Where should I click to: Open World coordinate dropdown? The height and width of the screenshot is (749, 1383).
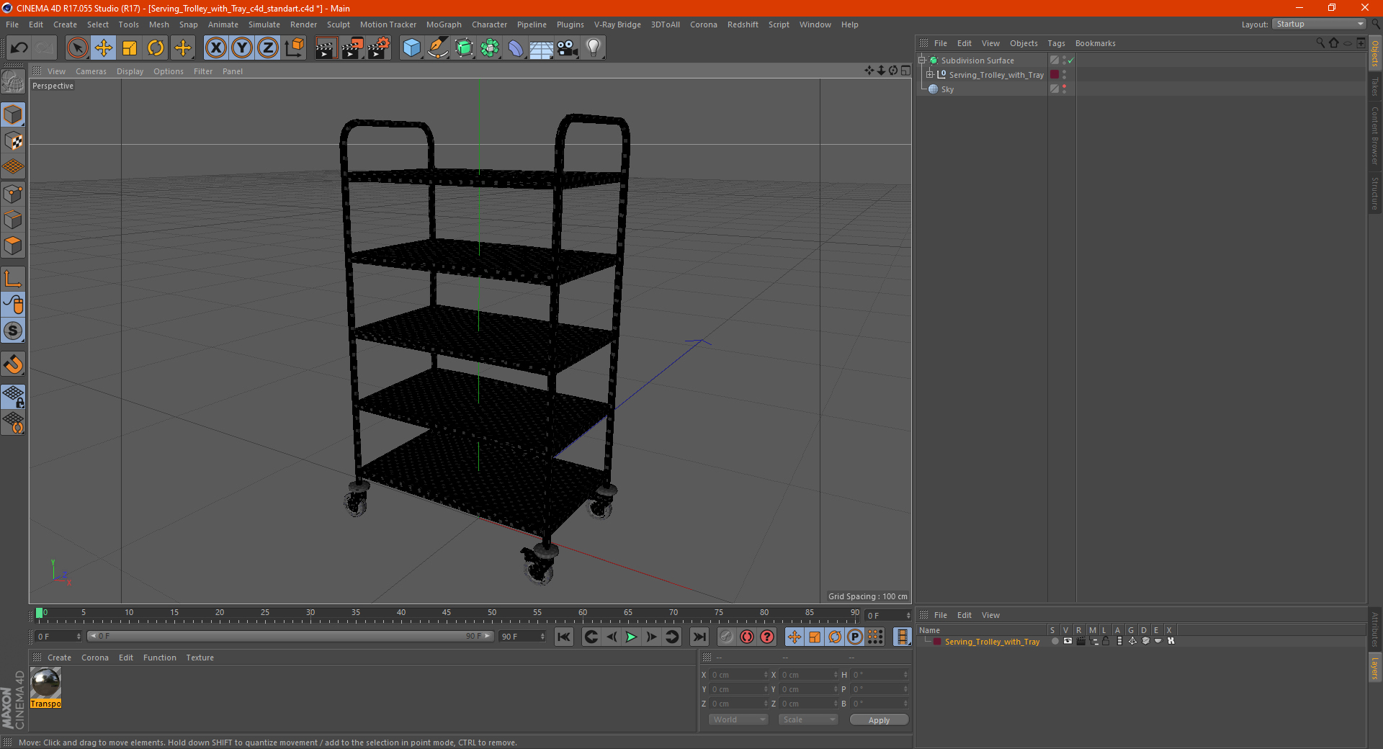coord(738,719)
